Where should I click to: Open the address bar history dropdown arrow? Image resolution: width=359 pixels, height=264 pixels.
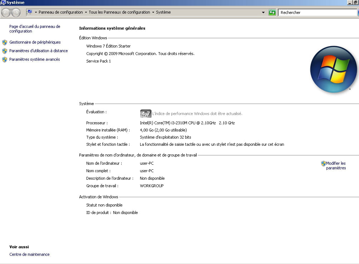(263, 13)
